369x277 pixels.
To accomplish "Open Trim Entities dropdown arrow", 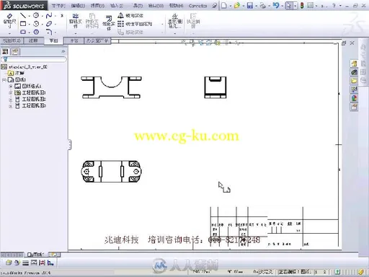I will coord(76,33).
